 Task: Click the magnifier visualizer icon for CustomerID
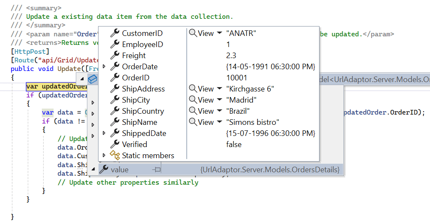pyautogui.click(x=193, y=33)
